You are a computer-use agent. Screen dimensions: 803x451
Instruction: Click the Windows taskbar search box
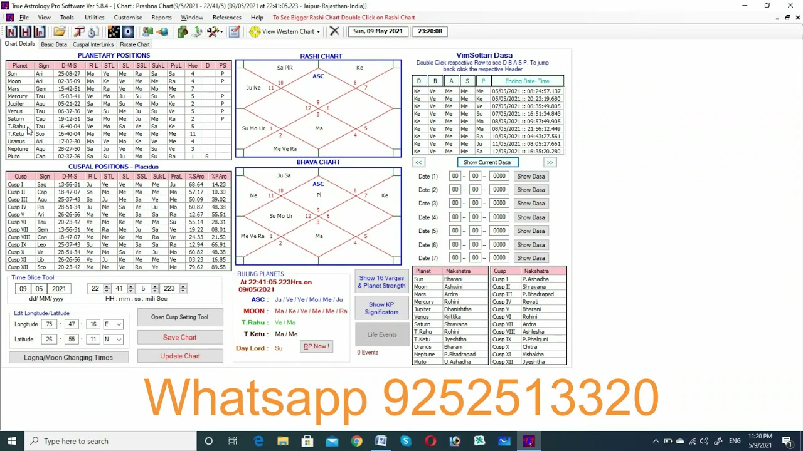112,441
